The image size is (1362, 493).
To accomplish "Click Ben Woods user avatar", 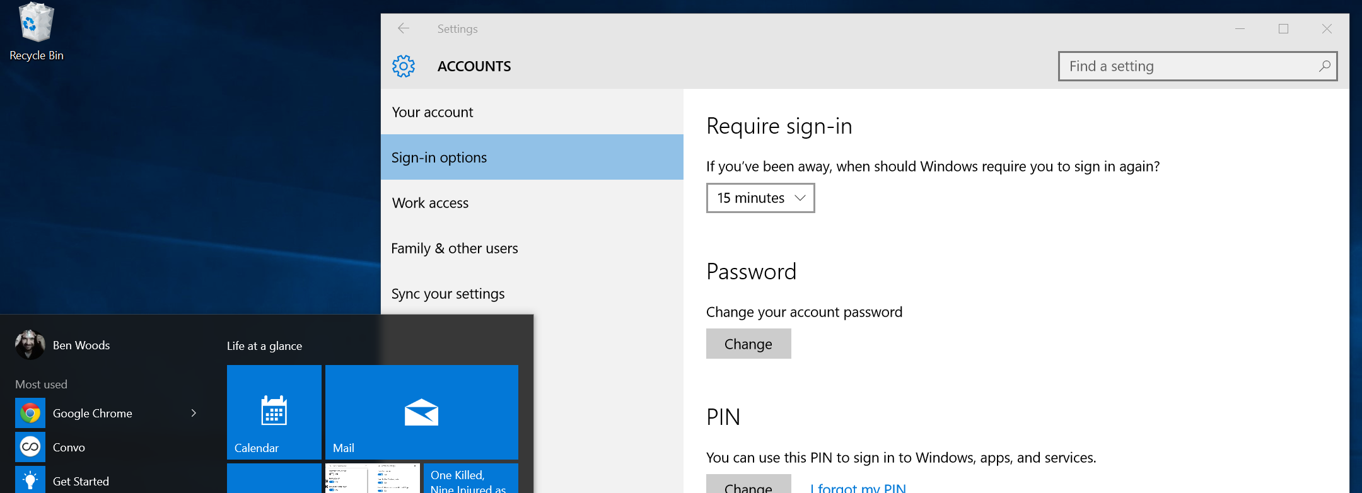I will pyautogui.click(x=30, y=345).
